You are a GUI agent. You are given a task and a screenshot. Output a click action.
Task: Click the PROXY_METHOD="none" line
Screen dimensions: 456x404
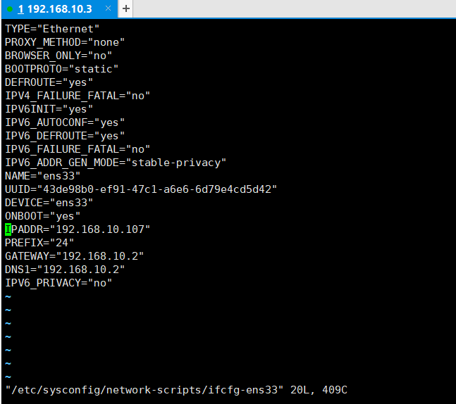coord(65,42)
